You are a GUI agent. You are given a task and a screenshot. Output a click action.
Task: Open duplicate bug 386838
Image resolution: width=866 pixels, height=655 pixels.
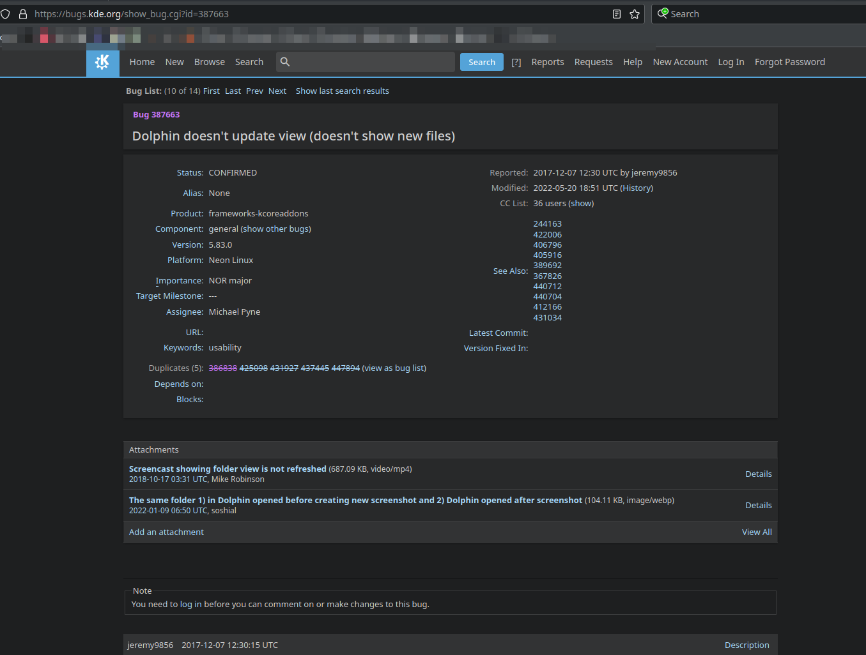click(222, 368)
